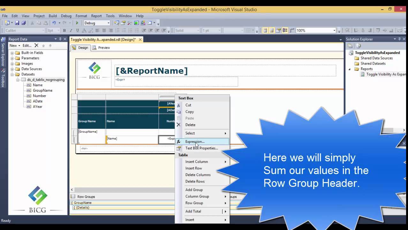Expand the Built-in Fields node
This screenshot has width=408, height=230.
coord(12,53)
